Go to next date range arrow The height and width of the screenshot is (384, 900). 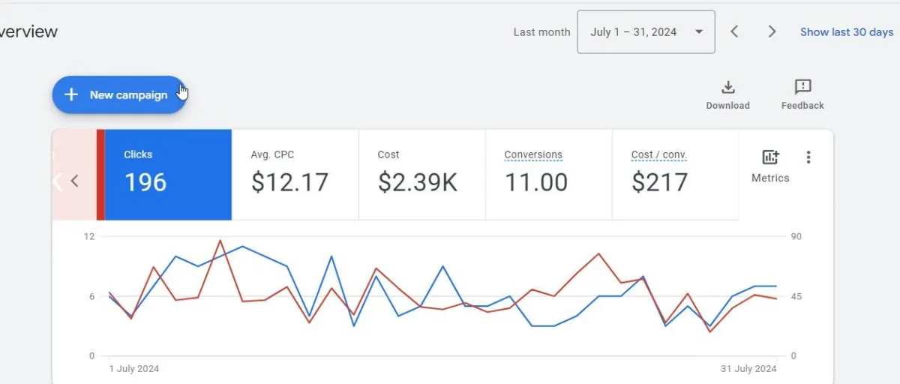[x=772, y=31]
